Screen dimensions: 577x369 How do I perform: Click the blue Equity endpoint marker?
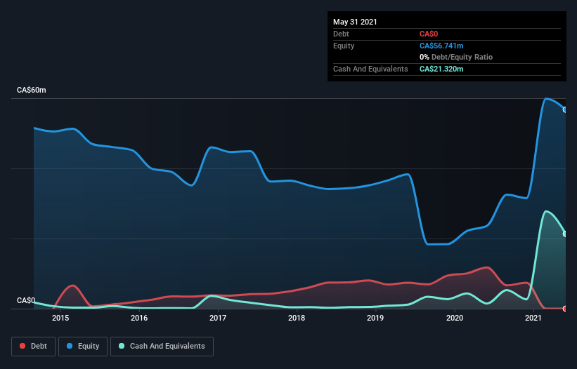(x=565, y=109)
